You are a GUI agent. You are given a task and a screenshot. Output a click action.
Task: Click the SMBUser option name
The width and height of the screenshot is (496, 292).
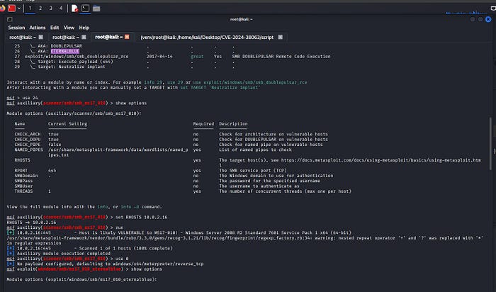[23, 186]
